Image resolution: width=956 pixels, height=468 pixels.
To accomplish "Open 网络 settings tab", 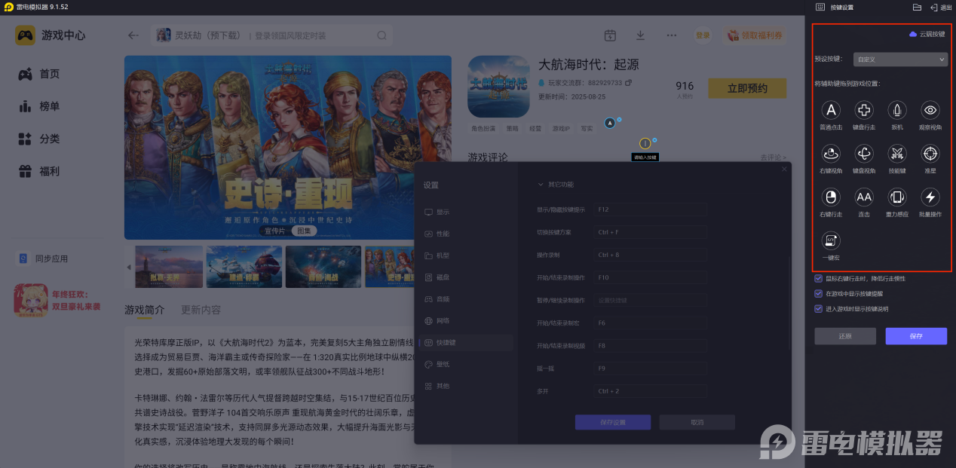I will click(x=437, y=321).
